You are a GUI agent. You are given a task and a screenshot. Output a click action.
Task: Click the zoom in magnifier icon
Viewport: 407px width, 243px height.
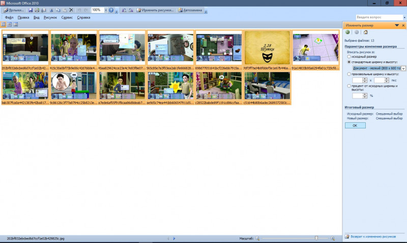pyautogui.click(x=333, y=238)
